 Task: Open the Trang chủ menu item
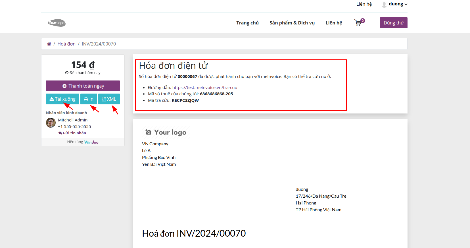click(247, 23)
